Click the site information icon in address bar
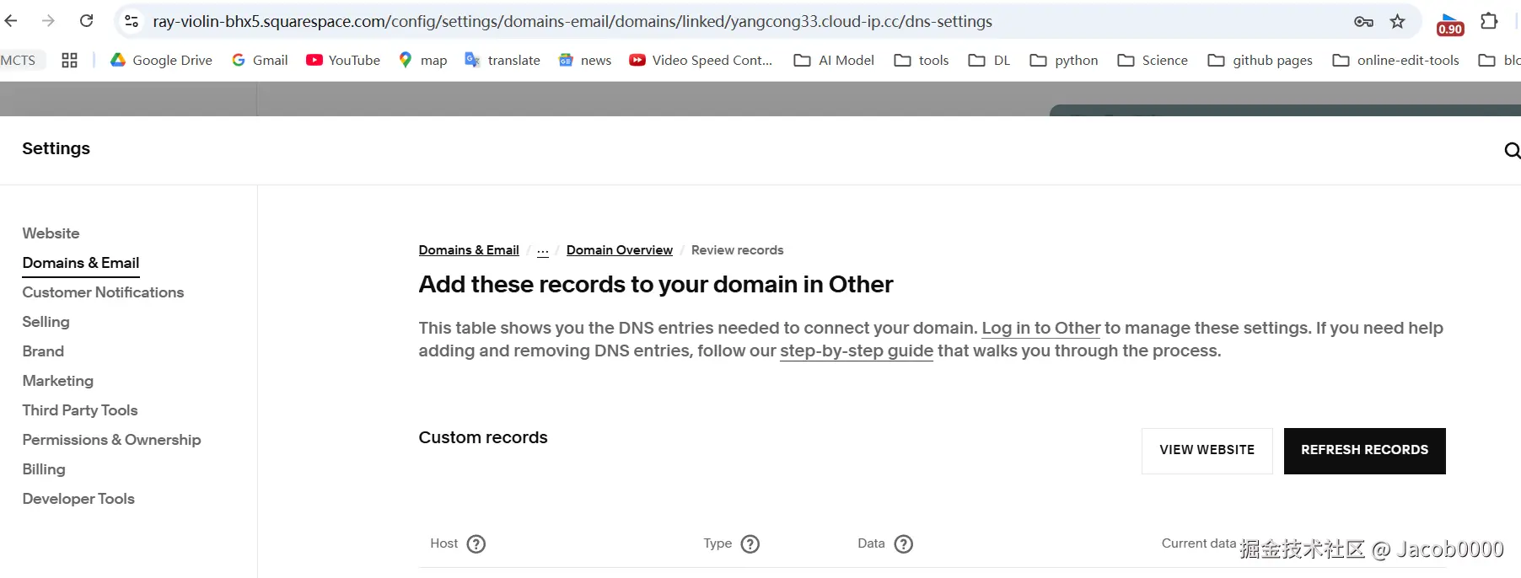The image size is (1521, 578). point(132,21)
